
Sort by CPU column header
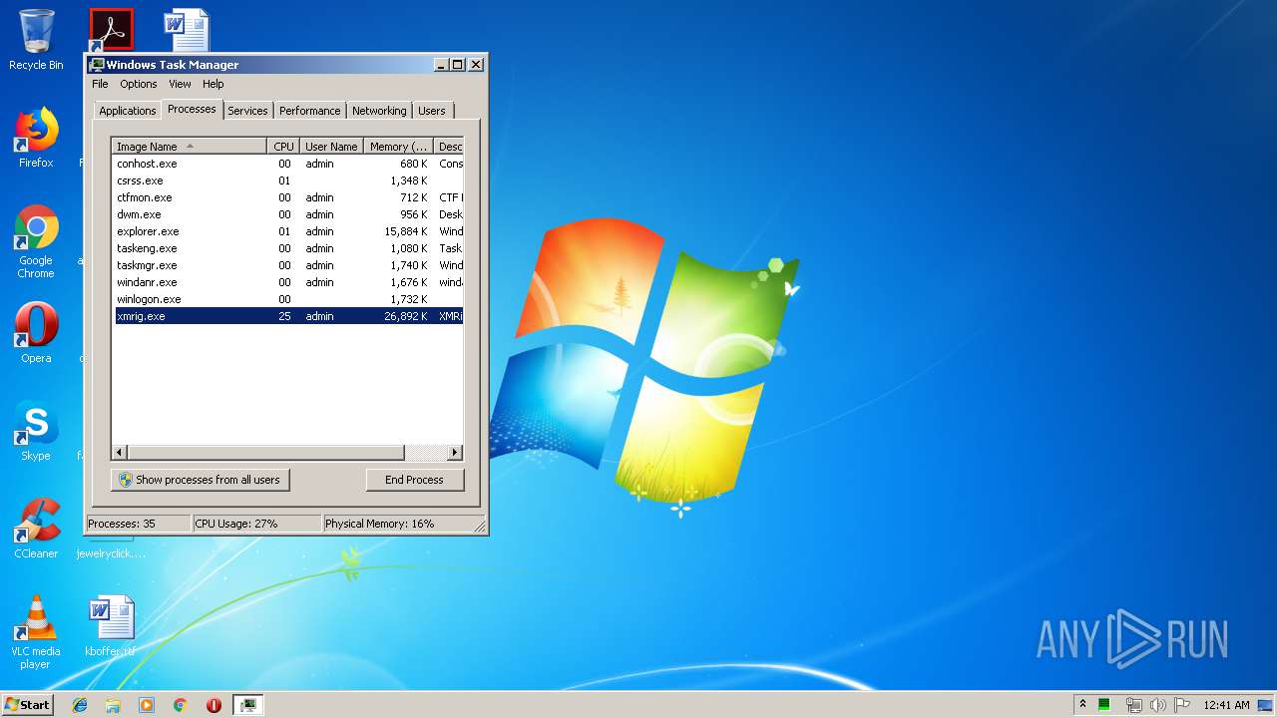pos(283,147)
